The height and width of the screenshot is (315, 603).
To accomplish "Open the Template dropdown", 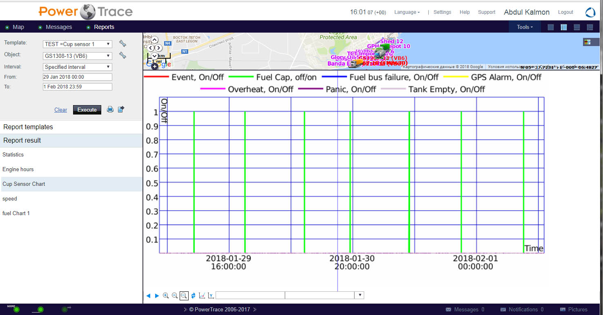I will coord(77,44).
